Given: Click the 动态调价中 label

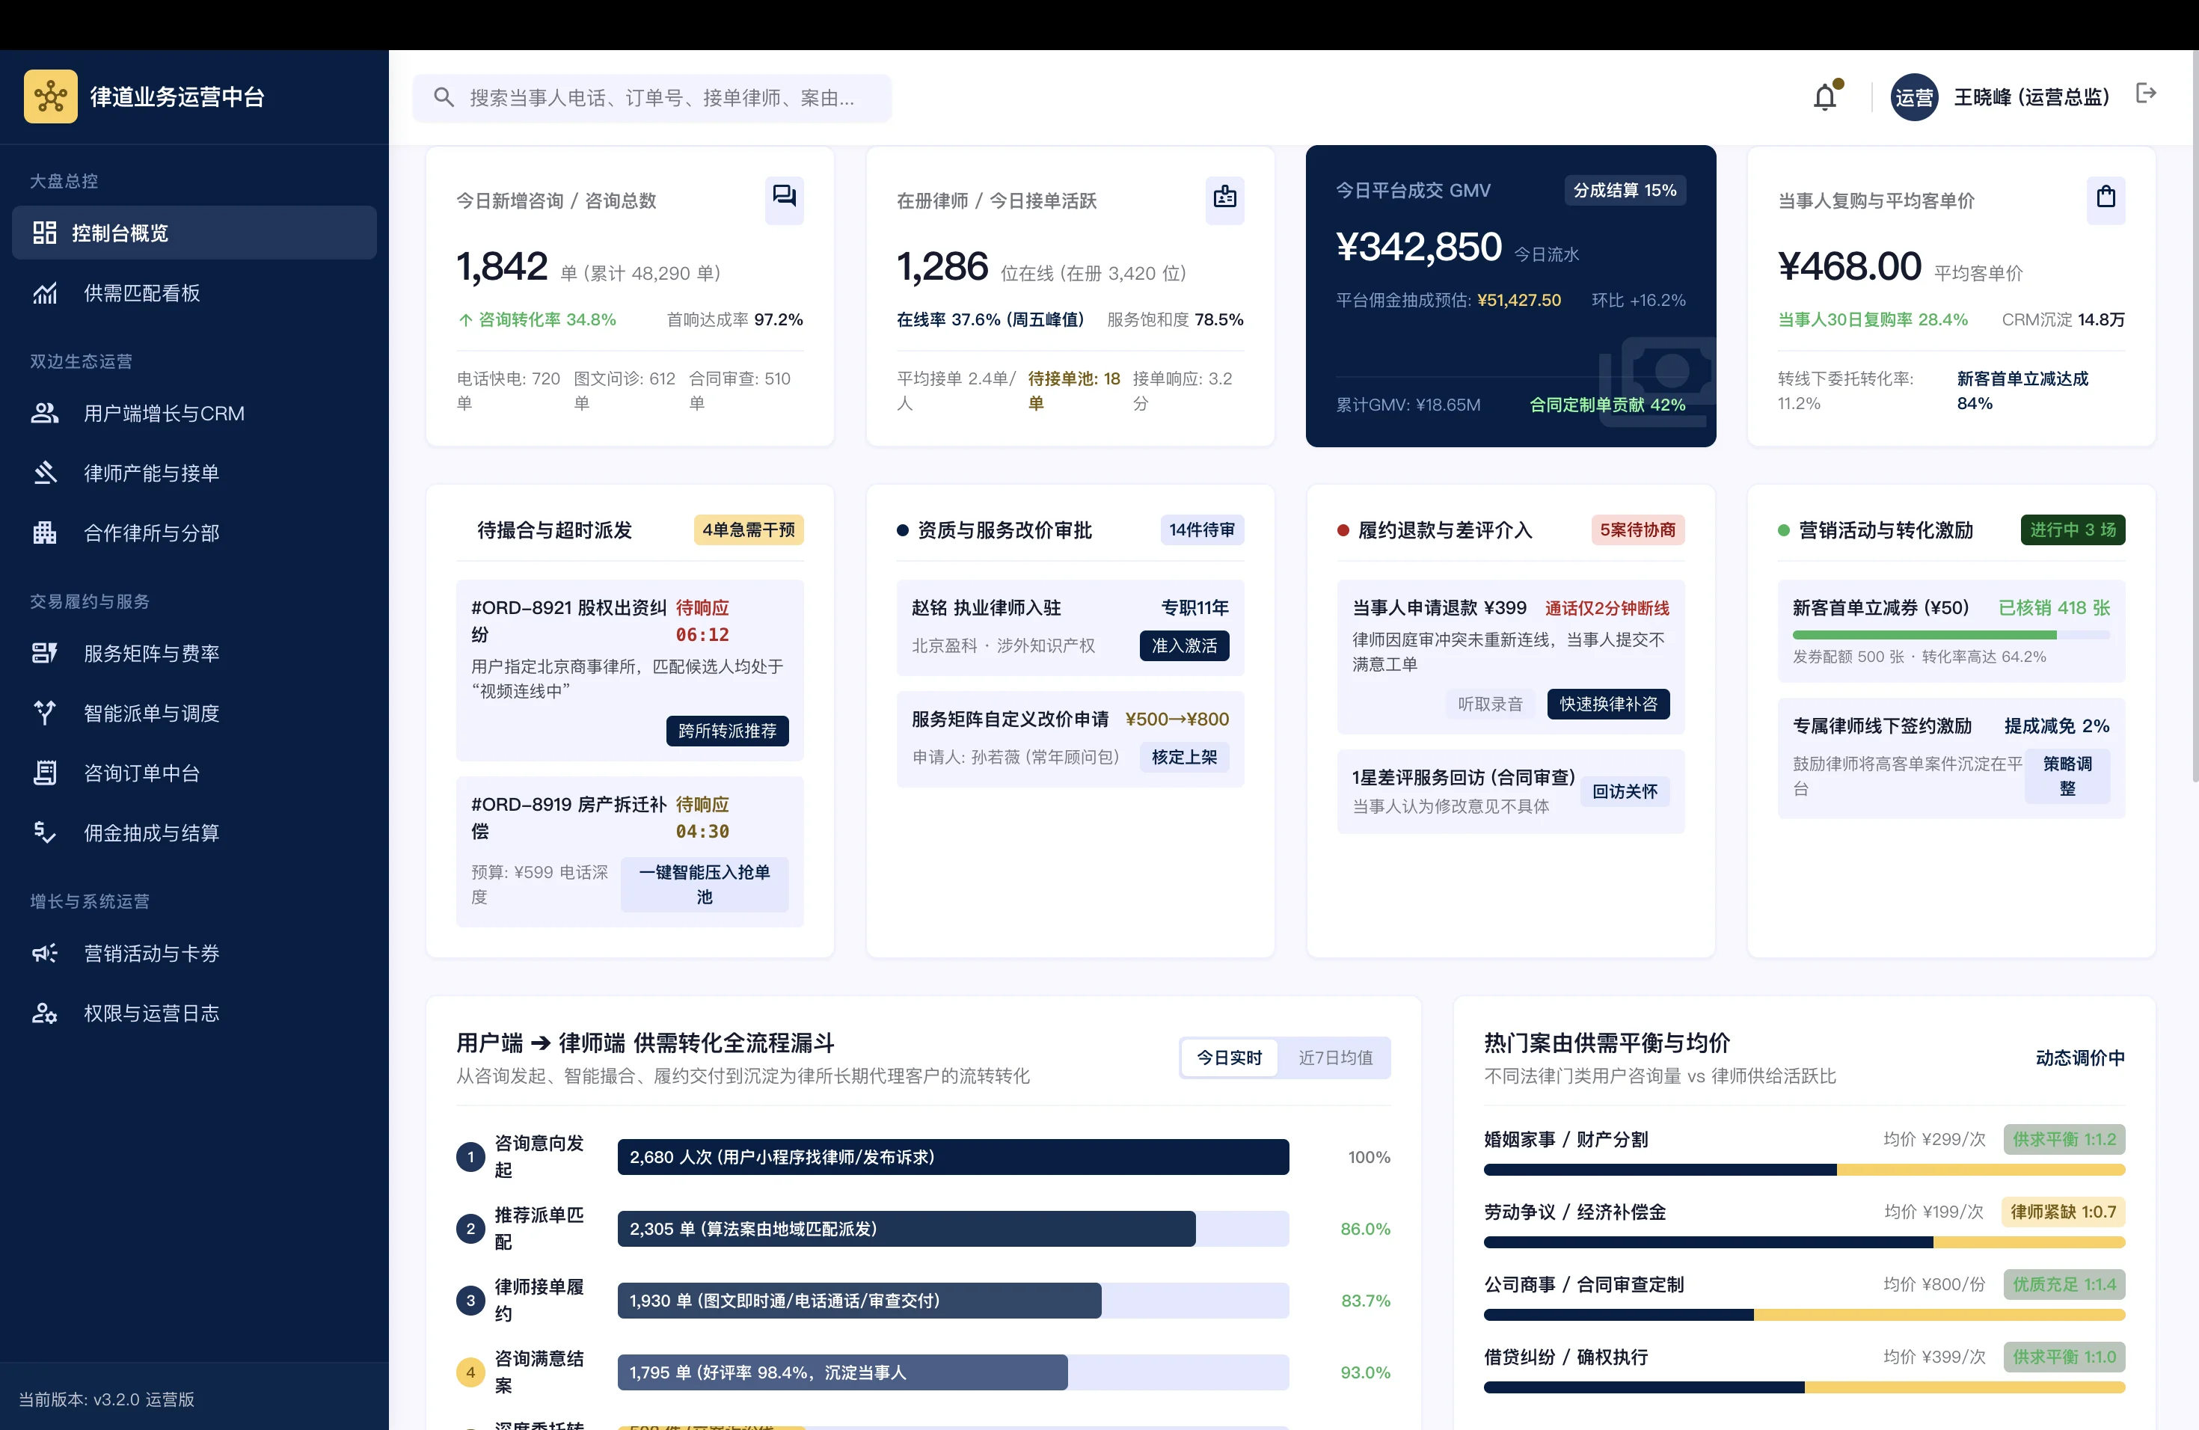Looking at the screenshot, I should click(x=2080, y=1058).
